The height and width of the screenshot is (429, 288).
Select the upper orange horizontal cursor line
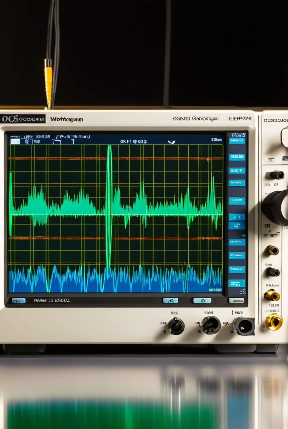(114, 158)
